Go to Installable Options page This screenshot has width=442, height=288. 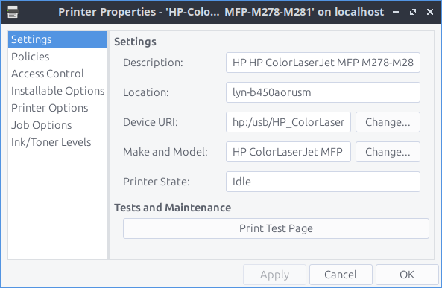coord(57,91)
